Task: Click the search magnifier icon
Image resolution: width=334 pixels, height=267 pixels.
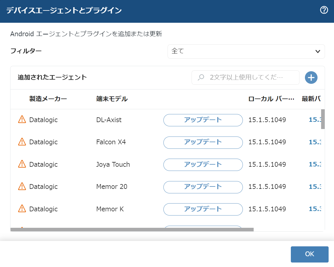Action: pyautogui.click(x=201, y=78)
